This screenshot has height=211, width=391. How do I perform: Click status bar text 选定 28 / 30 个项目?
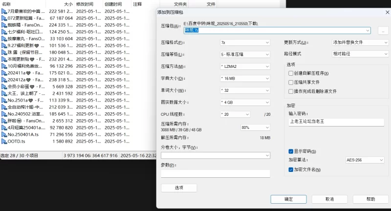click(19, 156)
